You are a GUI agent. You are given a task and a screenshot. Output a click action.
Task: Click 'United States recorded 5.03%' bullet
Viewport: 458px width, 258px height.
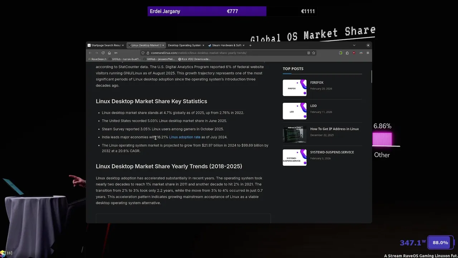164,121
